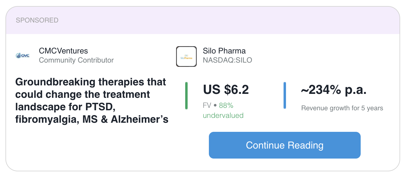
Task: Click the word undervalued below fair value
Action: coord(223,116)
